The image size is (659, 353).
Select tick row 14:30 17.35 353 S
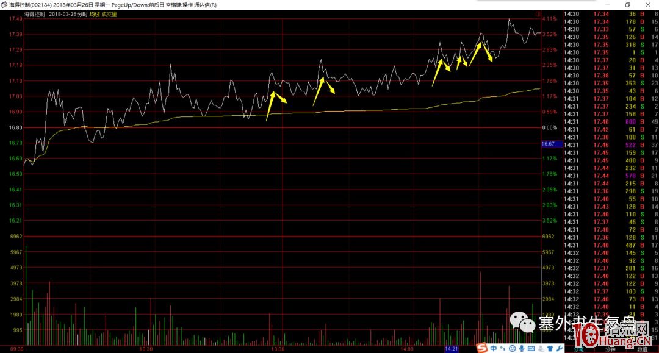click(x=611, y=83)
